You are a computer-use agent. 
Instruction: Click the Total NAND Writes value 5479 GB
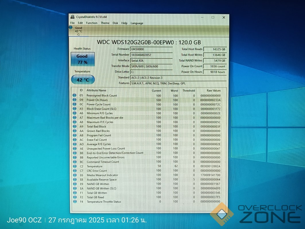[x=215, y=61]
